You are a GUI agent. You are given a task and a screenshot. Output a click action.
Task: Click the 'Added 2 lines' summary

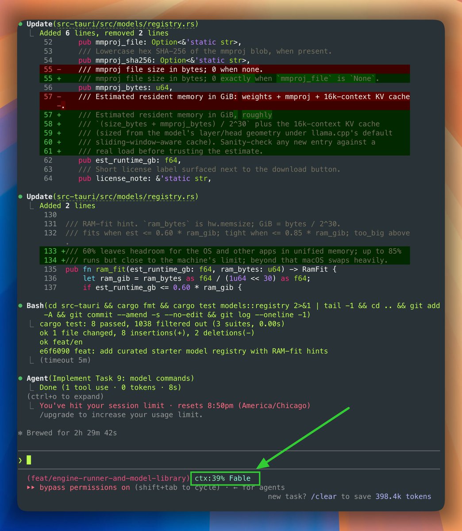67,206
